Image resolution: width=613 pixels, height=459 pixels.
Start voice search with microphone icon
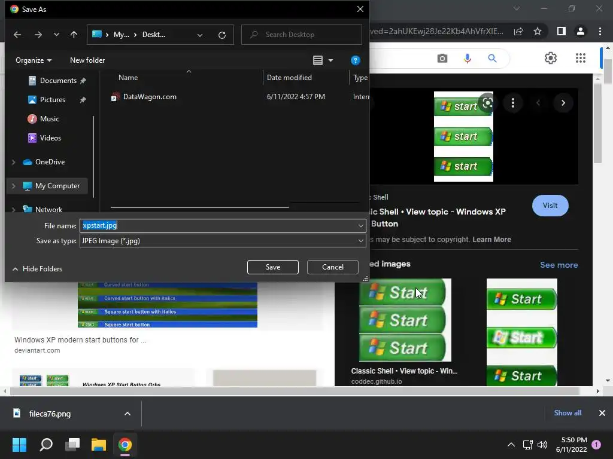coord(467,59)
